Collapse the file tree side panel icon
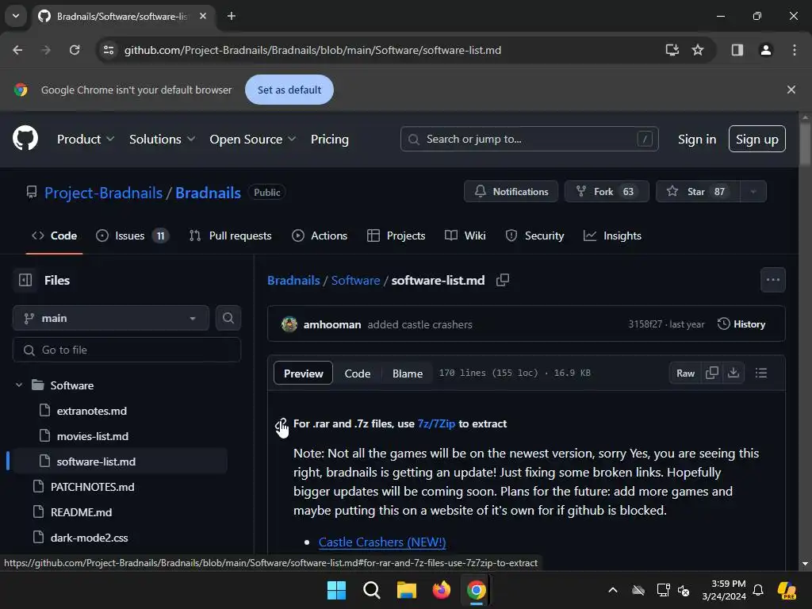Image resolution: width=812 pixels, height=609 pixels. (25, 280)
